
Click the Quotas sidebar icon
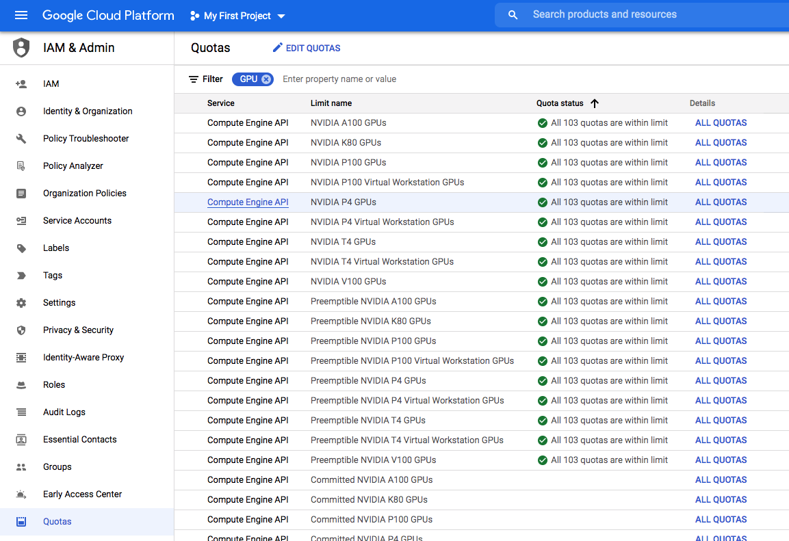point(21,522)
